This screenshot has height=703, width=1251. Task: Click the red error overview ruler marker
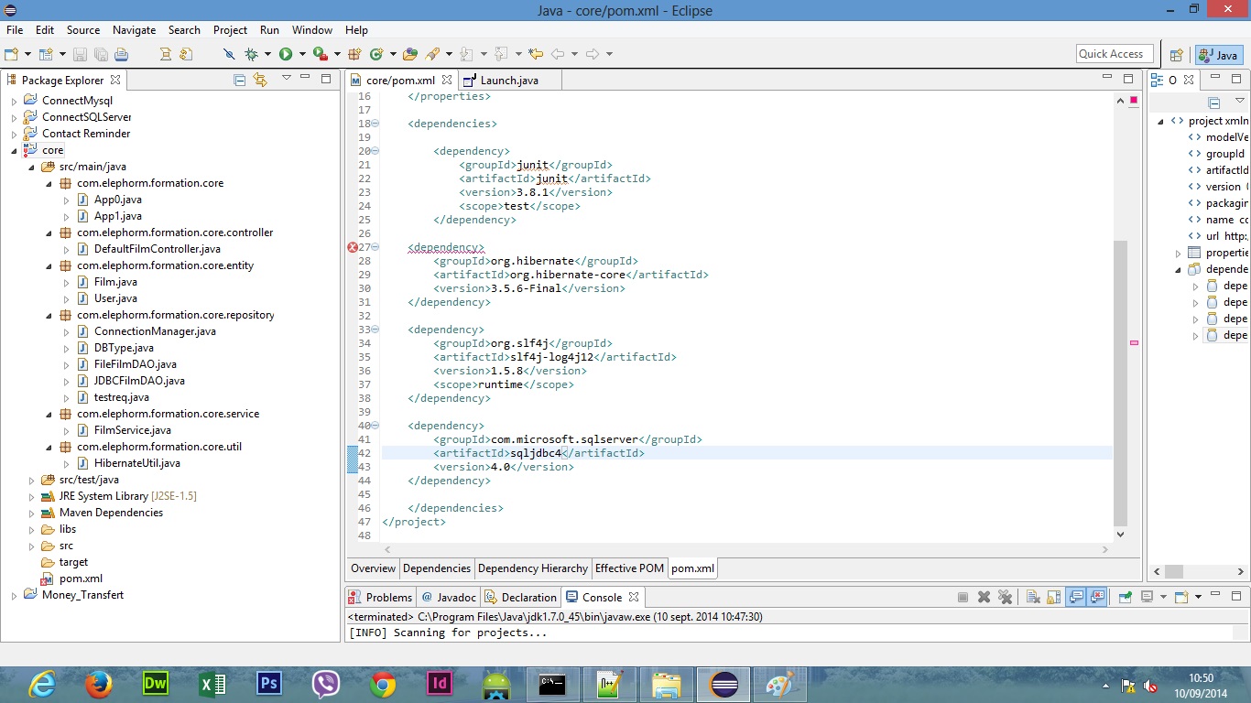[1134, 342]
